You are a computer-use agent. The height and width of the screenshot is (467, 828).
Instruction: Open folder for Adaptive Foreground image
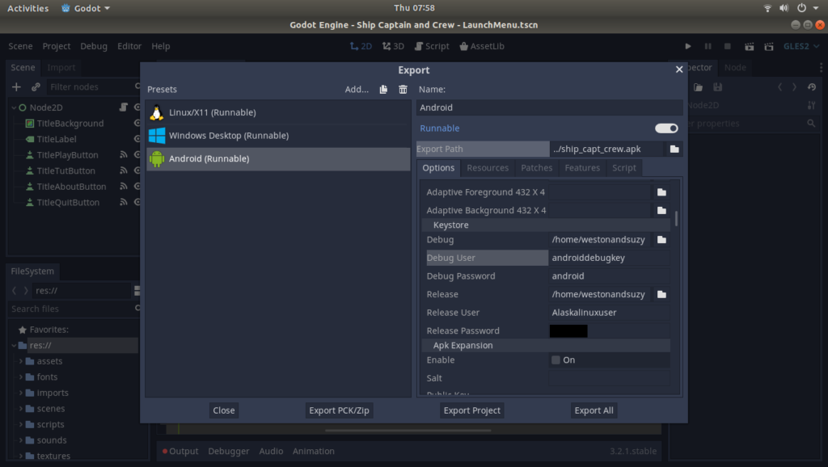(x=661, y=192)
